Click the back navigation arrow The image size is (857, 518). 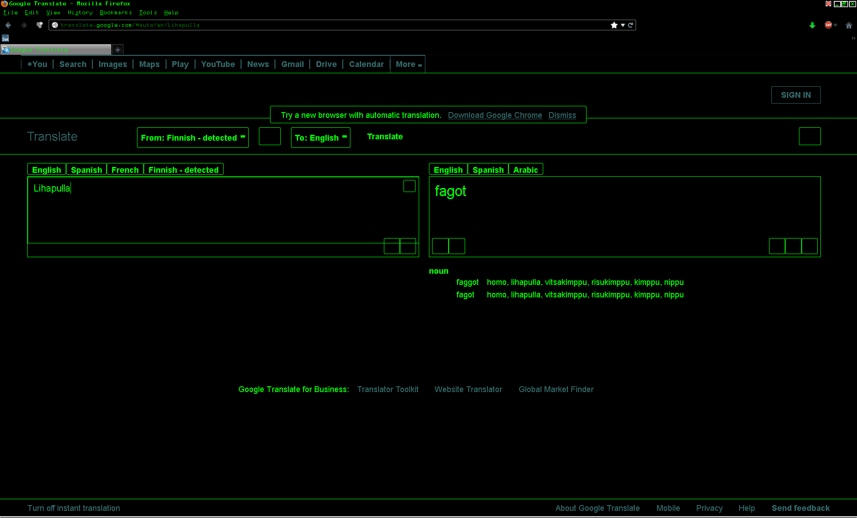click(x=8, y=25)
